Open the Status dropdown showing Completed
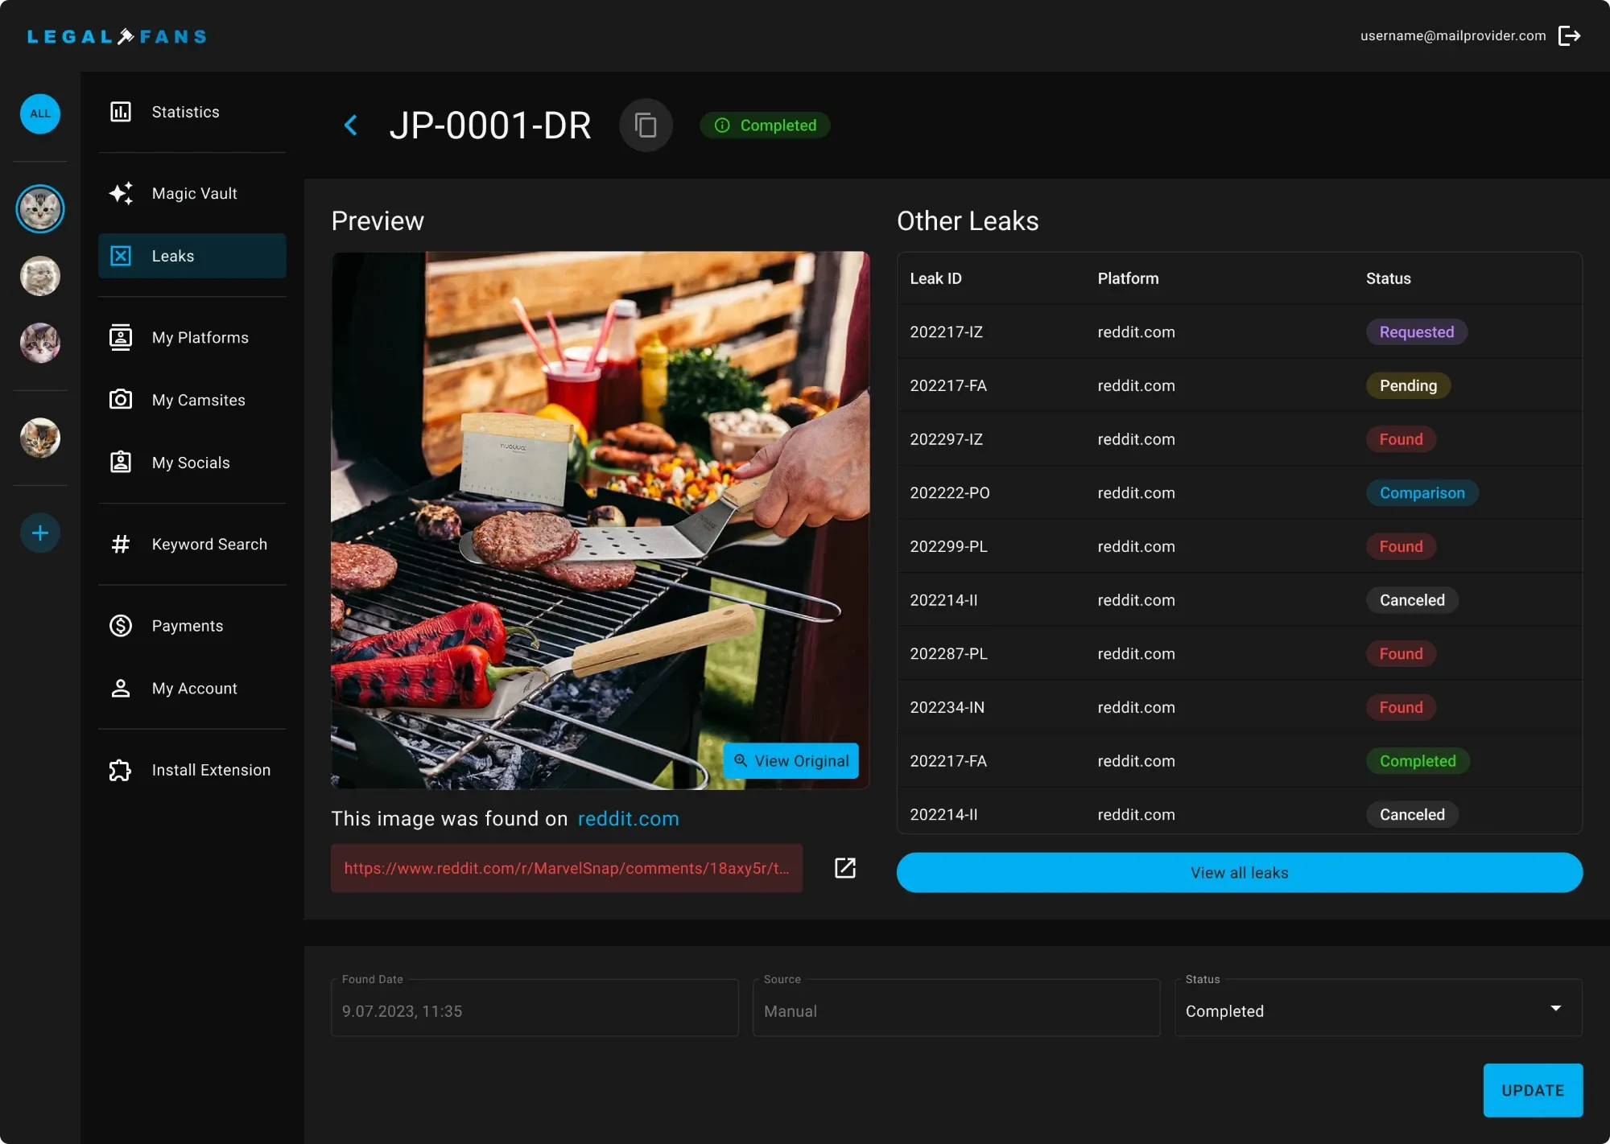The width and height of the screenshot is (1610, 1144). click(x=1378, y=1008)
